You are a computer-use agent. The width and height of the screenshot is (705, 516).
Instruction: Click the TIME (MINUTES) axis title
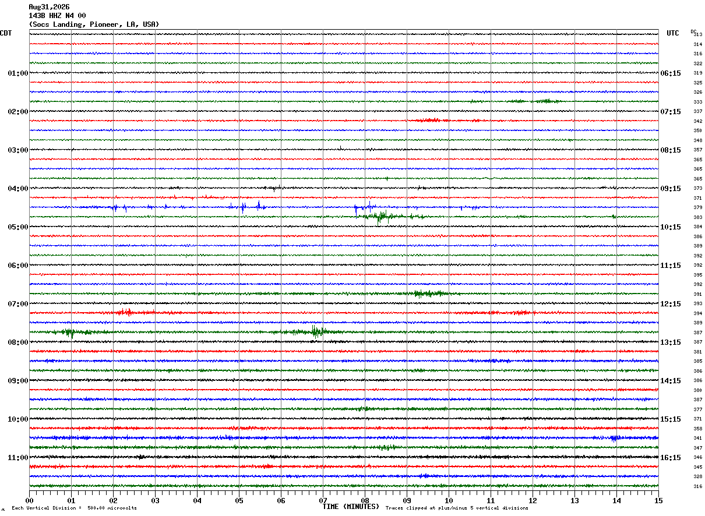351,507
